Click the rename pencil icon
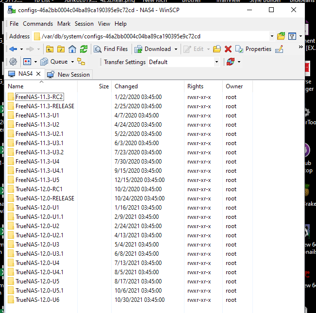This screenshot has height=313, width=316. (x=279, y=49)
